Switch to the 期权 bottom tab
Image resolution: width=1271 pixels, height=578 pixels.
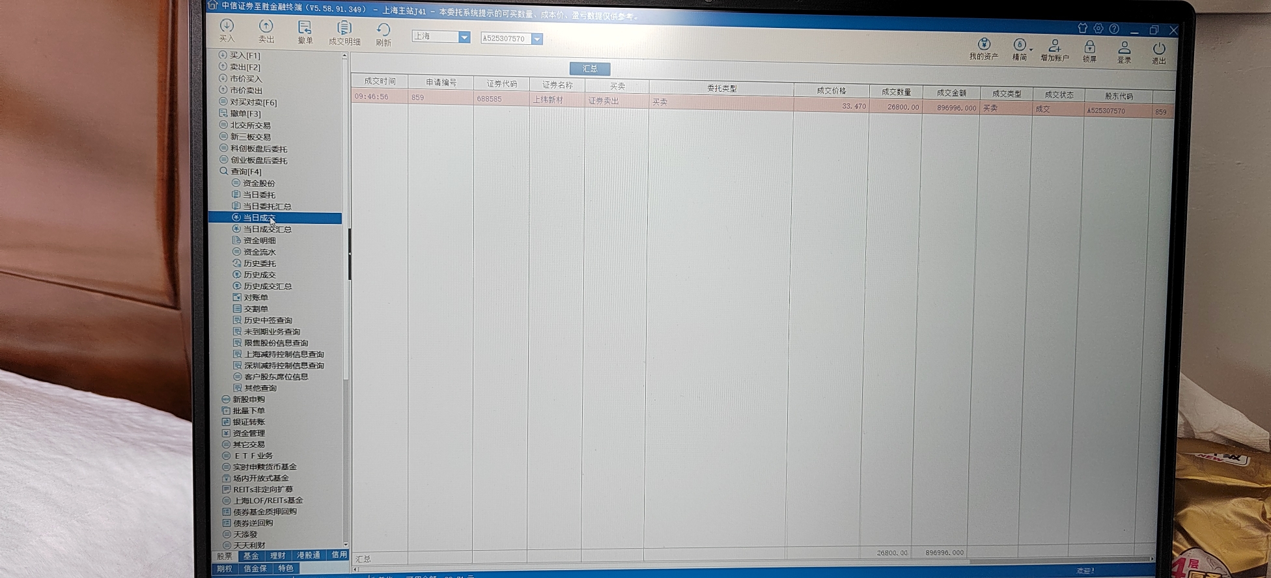225,568
